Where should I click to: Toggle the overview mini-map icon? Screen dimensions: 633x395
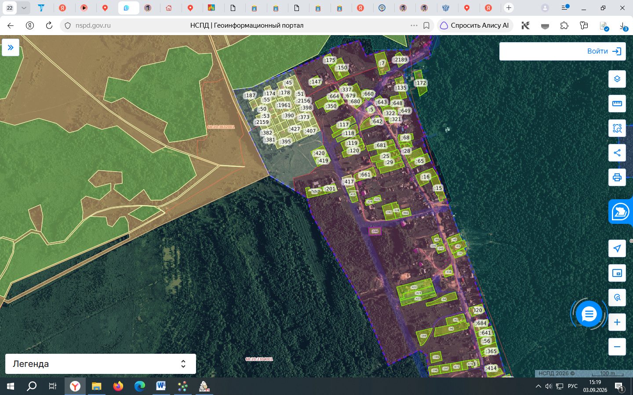click(x=617, y=273)
